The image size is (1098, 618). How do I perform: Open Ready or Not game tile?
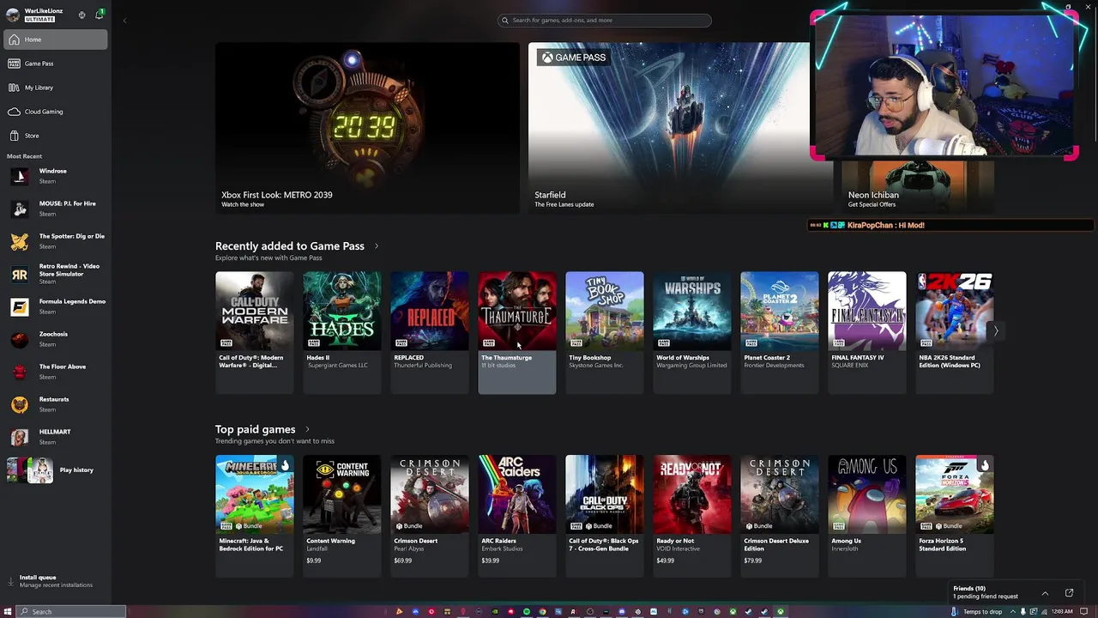pos(691,516)
